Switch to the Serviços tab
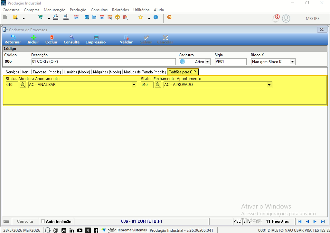The image size is (330, 233). pyautogui.click(x=13, y=72)
